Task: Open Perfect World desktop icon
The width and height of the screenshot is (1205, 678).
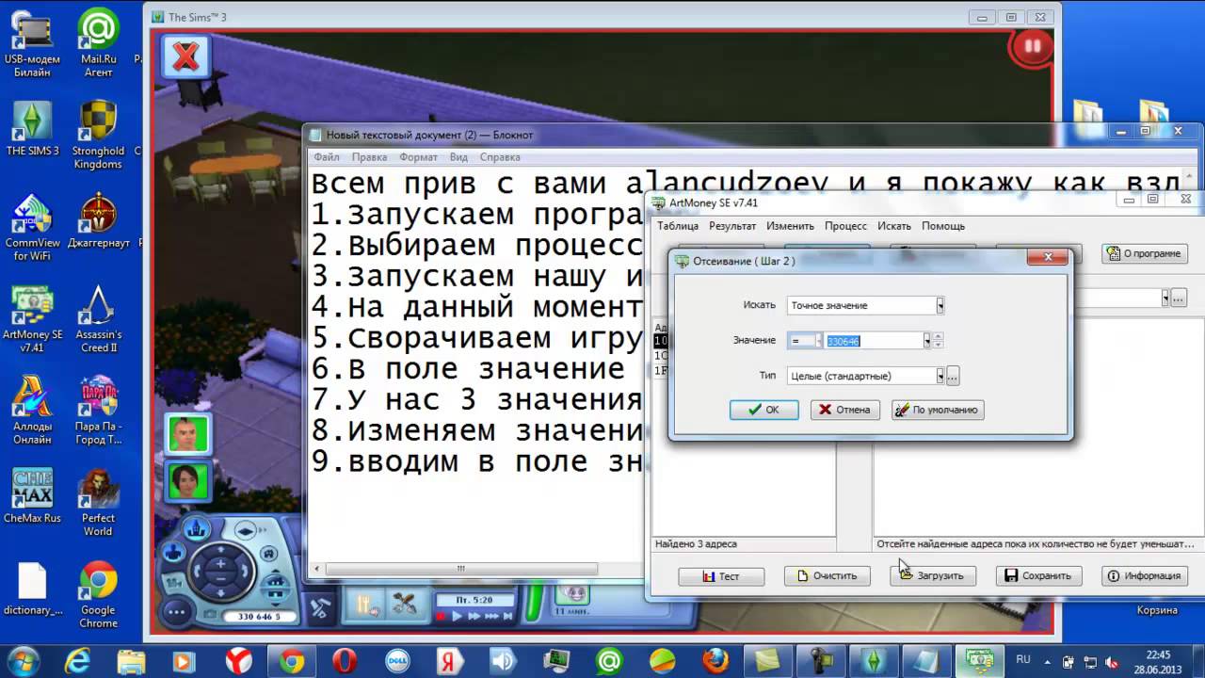Action: (x=98, y=502)
